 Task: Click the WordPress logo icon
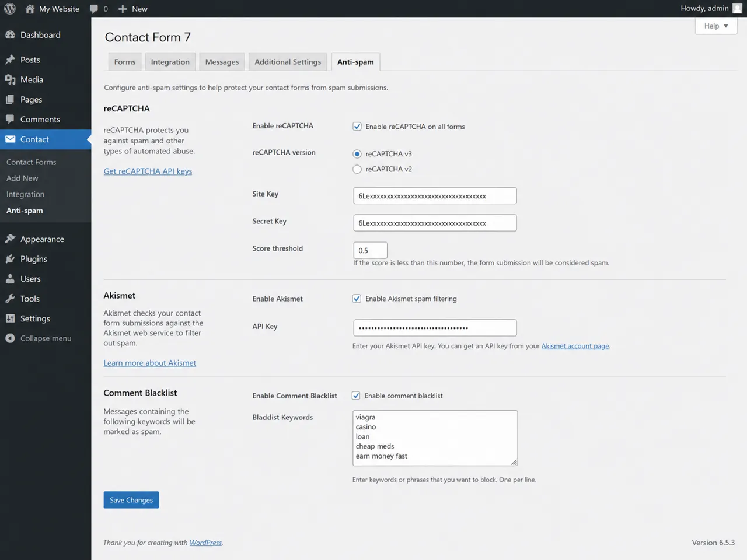click(x=10, y=9)
